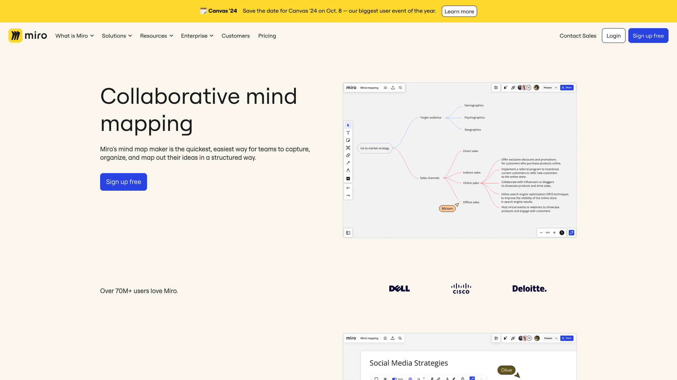Image resolution: width=677 pixels, height=380 pixels.
Task: Open the reactions party icon in the Go to market board
Action: (513, 88)
